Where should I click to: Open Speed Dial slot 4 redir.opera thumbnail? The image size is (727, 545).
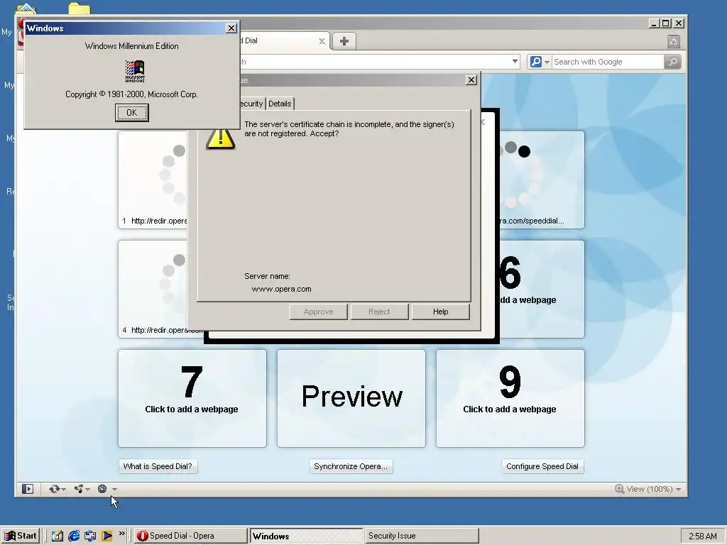[x=153, y=290]
